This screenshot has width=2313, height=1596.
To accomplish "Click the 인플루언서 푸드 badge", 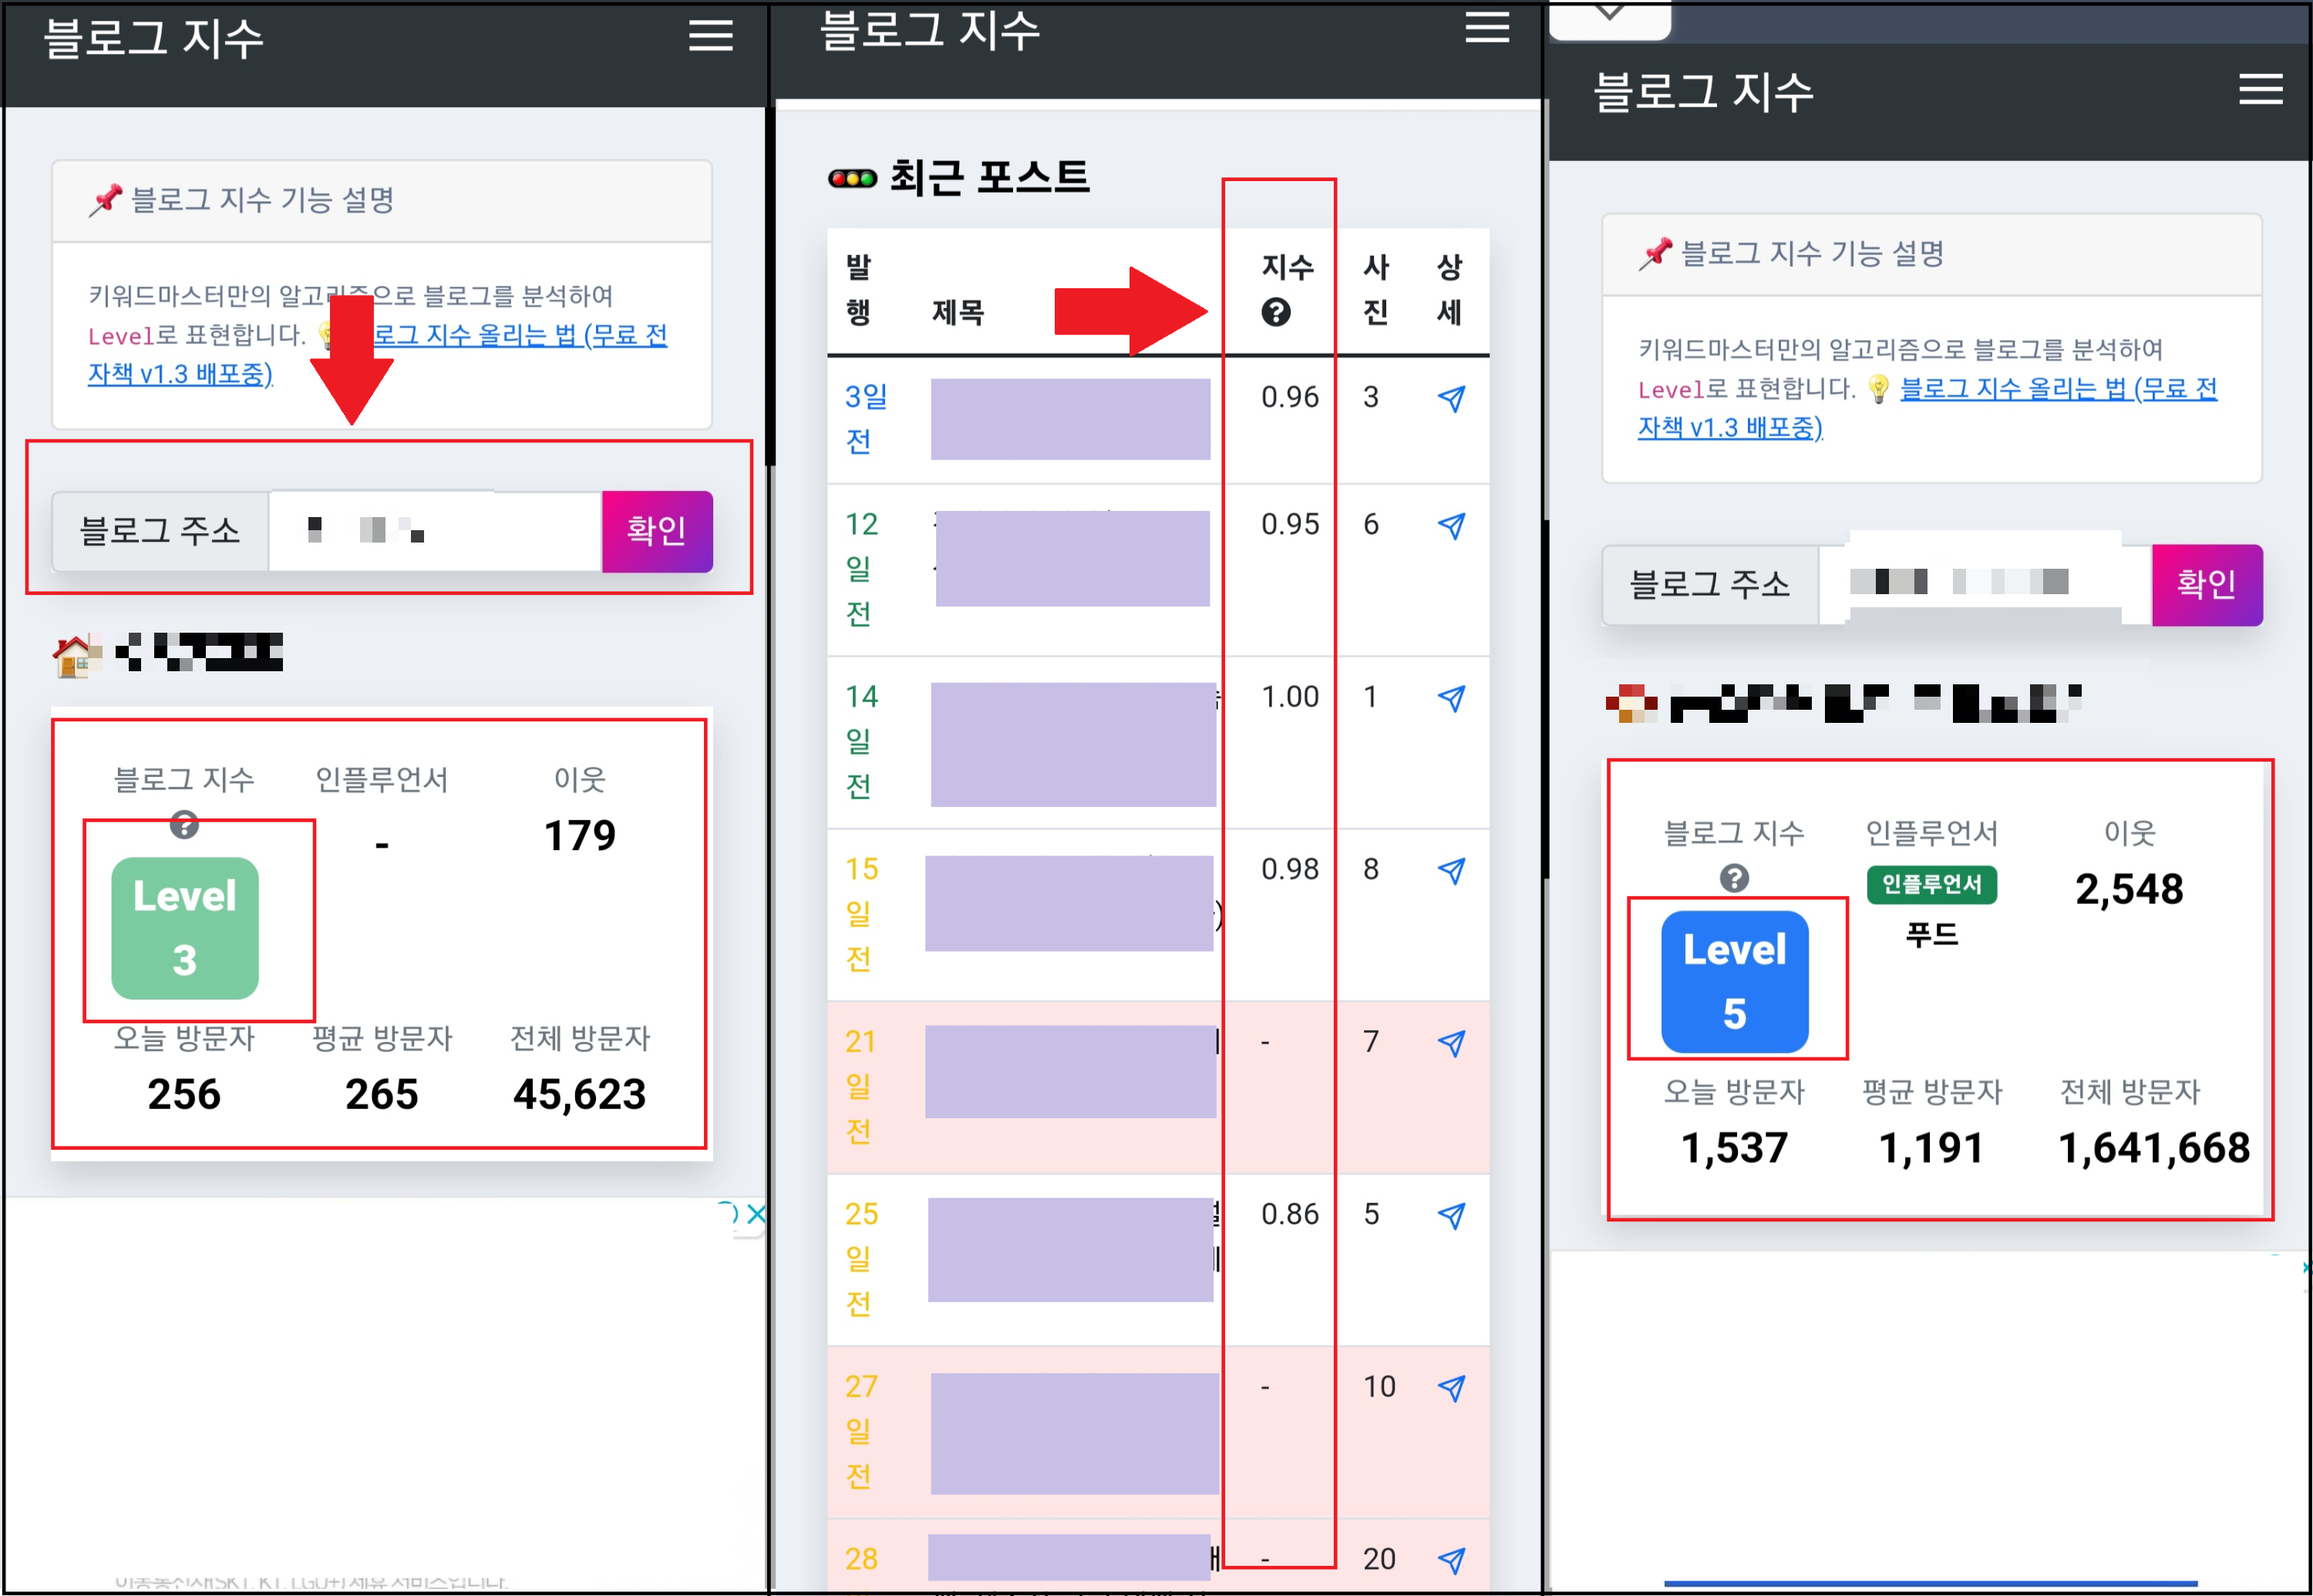I will pyautogui.click(x=1931, y=885).
